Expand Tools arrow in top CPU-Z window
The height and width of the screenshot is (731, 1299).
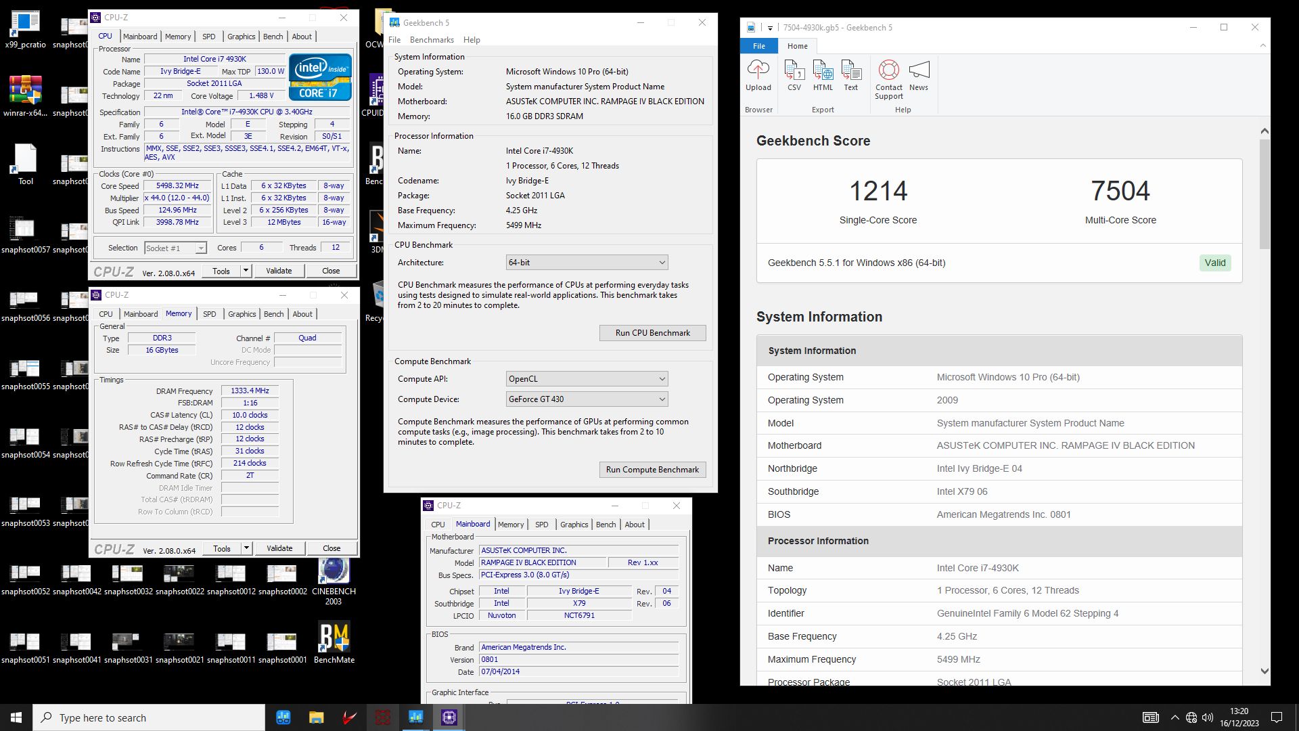tap(246, 271)
